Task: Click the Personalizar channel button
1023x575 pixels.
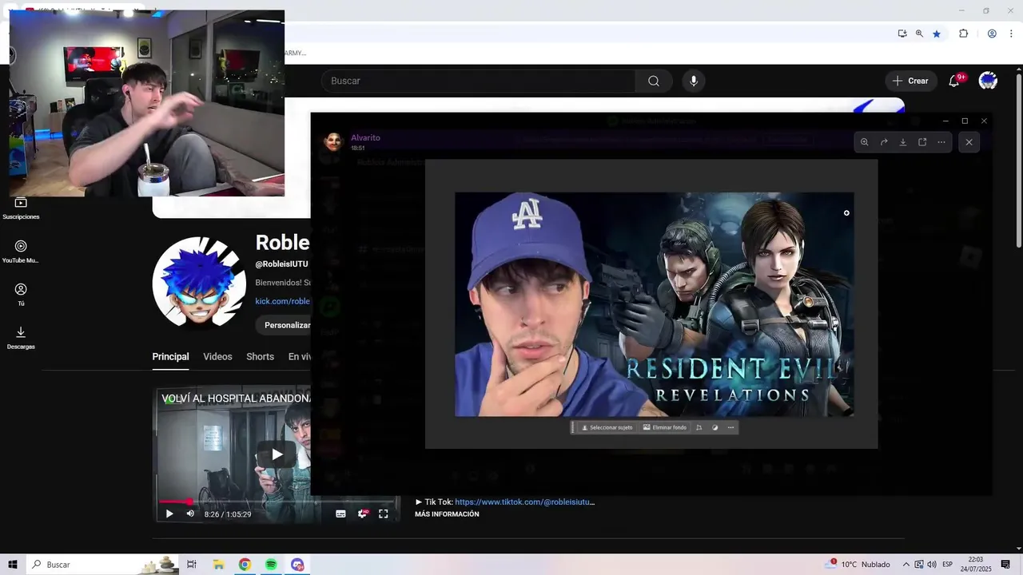Action: pyautogui.click(x=285, y=325)
